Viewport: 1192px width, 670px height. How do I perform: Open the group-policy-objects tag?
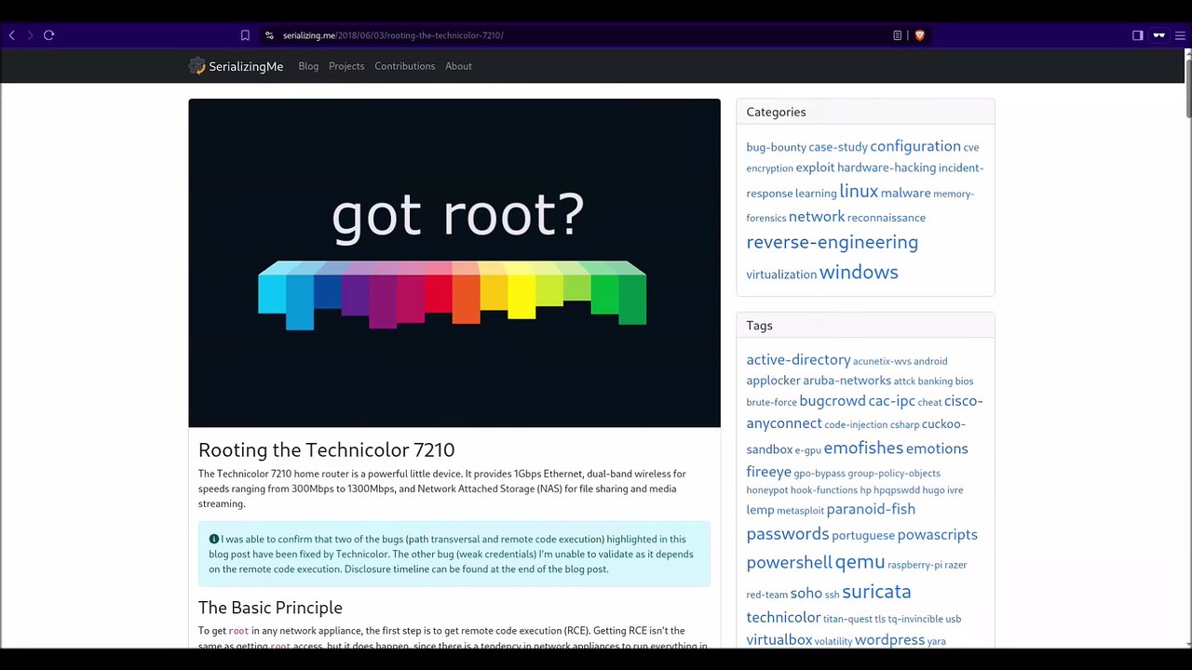[894, 474]
